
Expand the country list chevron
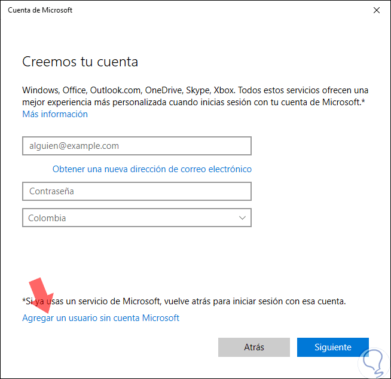242,218
